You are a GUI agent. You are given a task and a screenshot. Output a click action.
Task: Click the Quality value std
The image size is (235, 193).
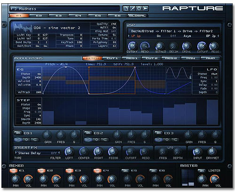[113, 24]
